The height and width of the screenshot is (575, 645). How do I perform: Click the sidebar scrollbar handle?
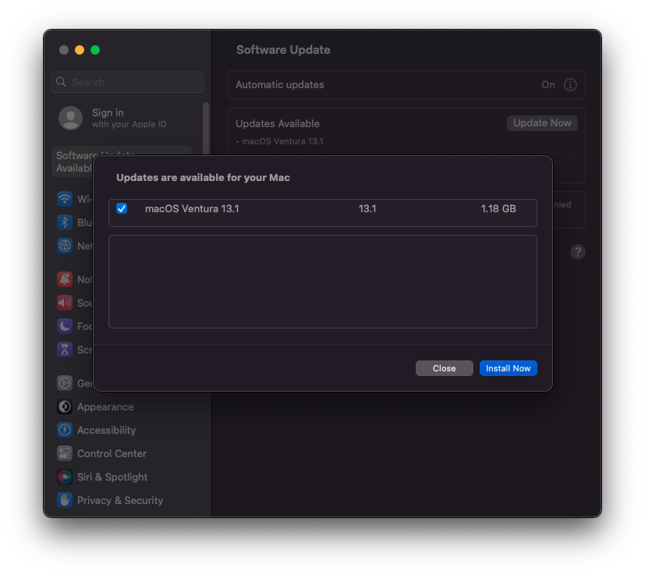point(206,128)
